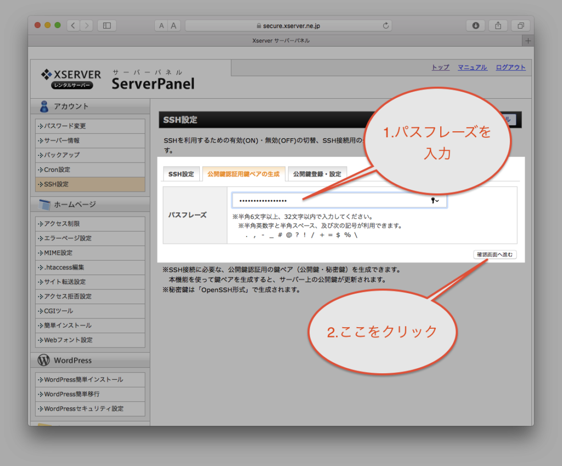The width and height of the screenshot is (562, 466).
Task: Open the トップ link
Action: 441,68
